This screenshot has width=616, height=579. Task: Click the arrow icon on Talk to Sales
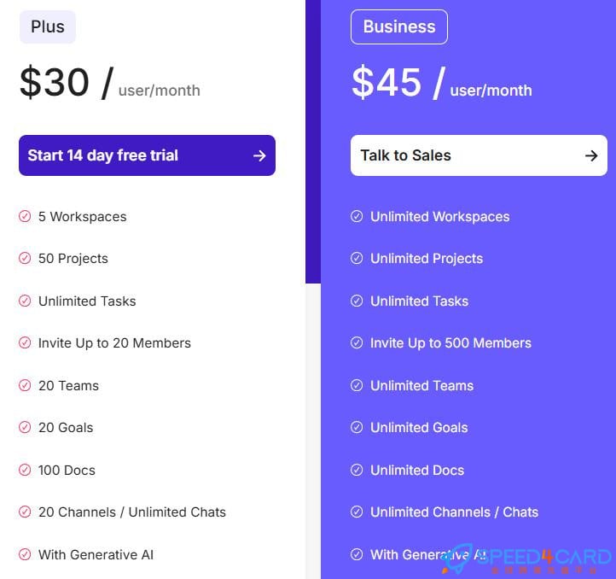tap(591, 155)
